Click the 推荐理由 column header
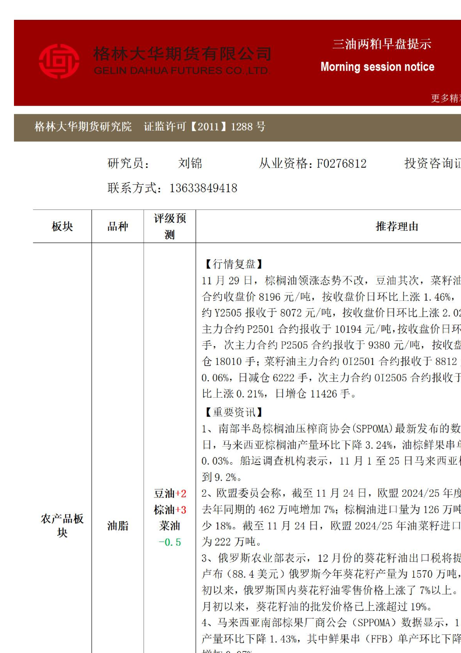 point(397,226)
